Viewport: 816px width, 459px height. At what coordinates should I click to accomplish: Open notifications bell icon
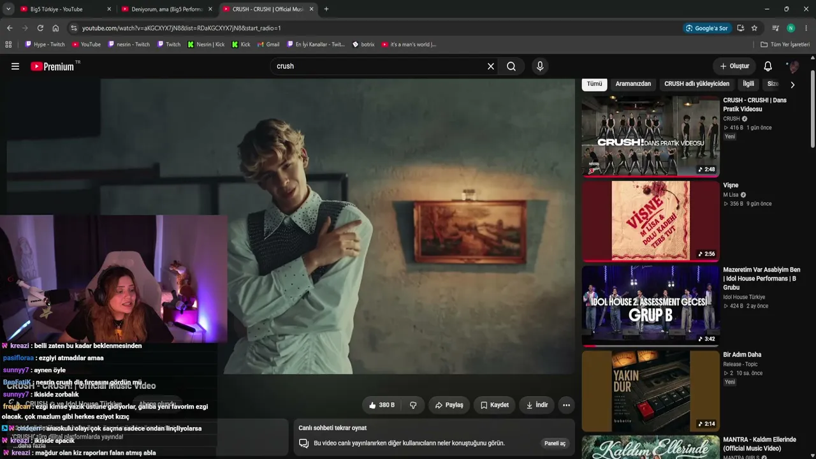click(768, 66)
